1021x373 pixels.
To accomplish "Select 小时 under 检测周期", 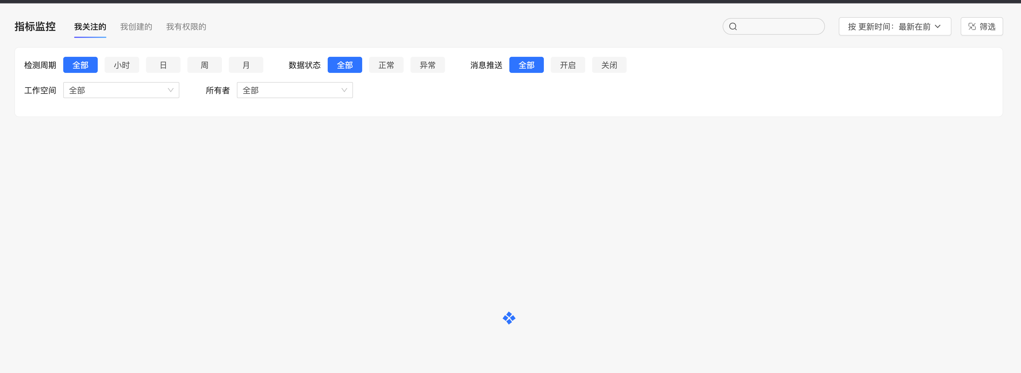I will [122, 65].
